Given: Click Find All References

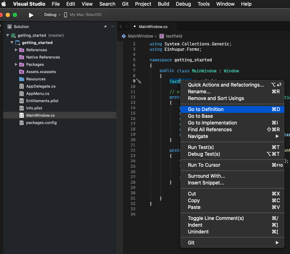Looking at the screenshot, I should point(232,129).
